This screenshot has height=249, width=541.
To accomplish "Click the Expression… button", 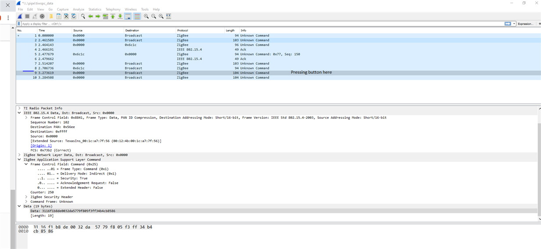I will [526, 24].
